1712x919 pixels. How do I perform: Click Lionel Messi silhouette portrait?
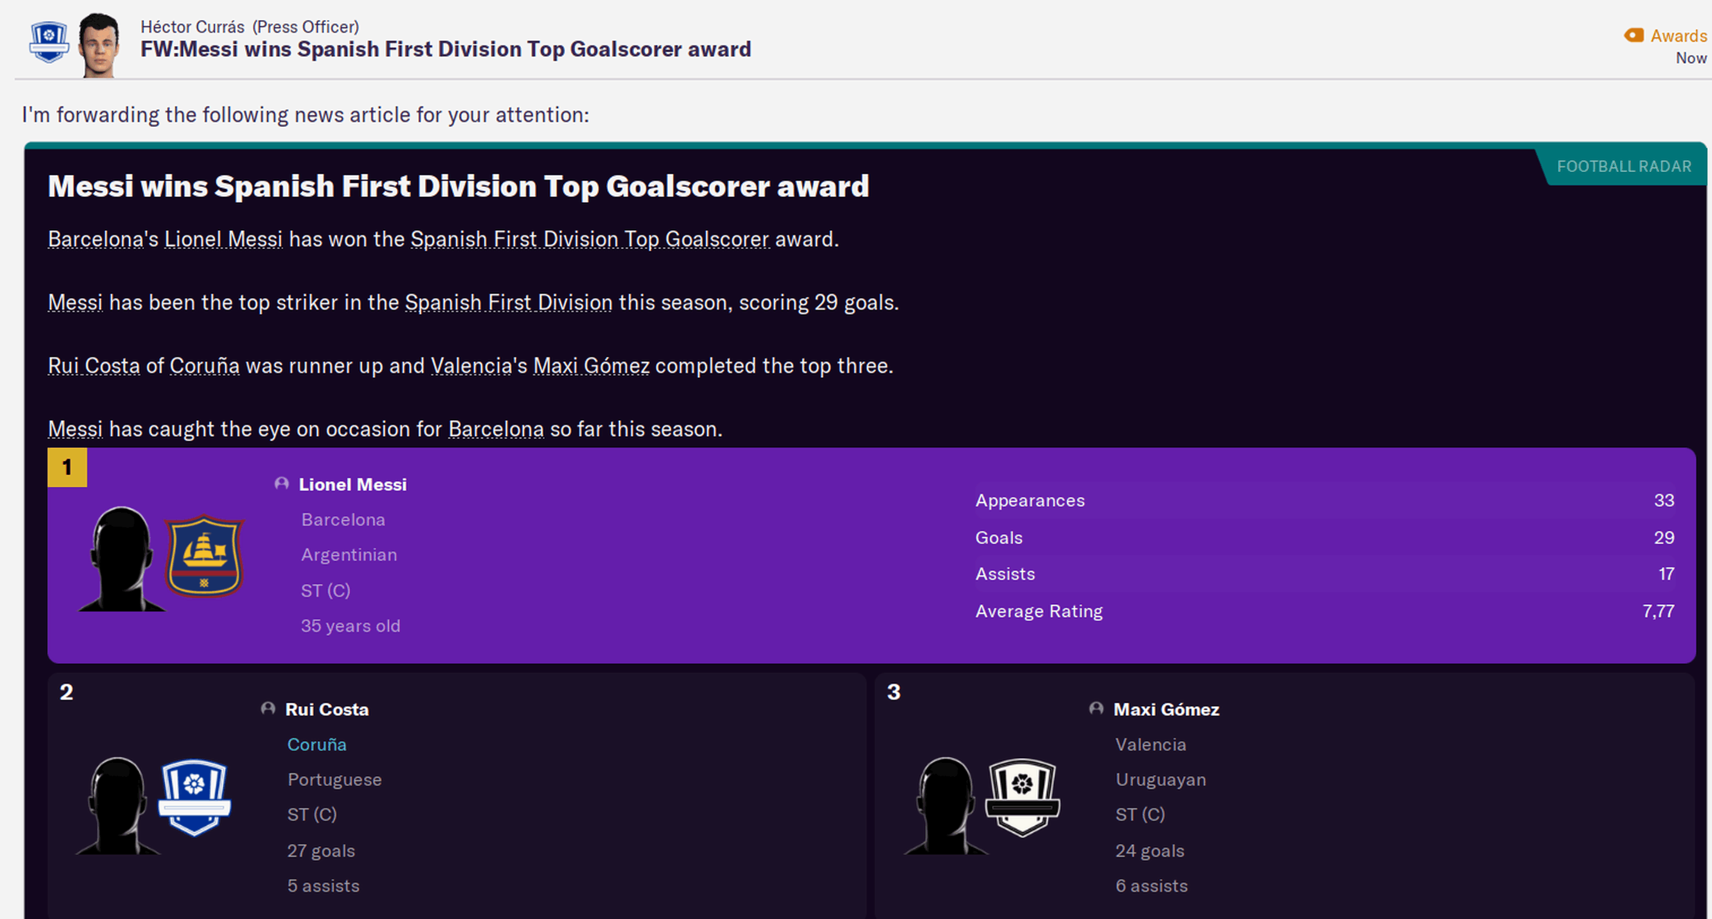point(121,559)
